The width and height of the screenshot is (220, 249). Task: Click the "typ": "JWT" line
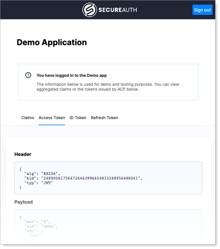click(39, 183)
